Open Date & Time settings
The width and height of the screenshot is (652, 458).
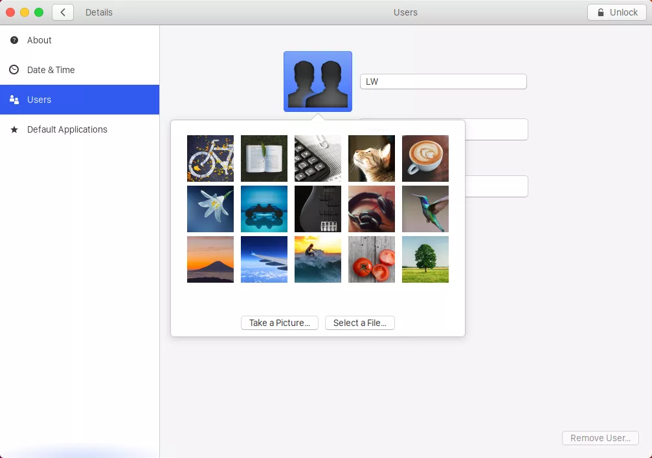[x=80, y=70]
